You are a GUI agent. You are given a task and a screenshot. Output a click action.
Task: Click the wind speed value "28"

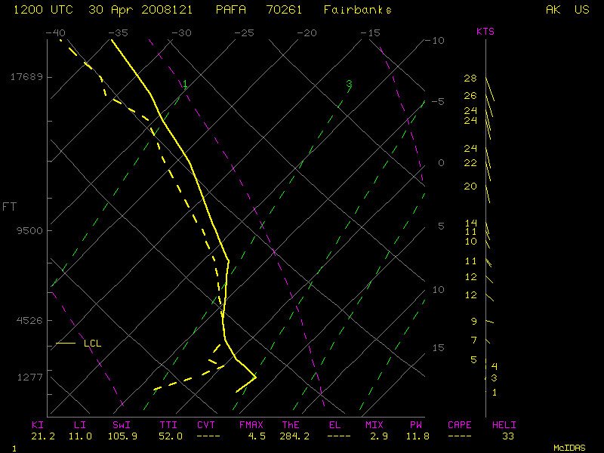pos(470,79)
